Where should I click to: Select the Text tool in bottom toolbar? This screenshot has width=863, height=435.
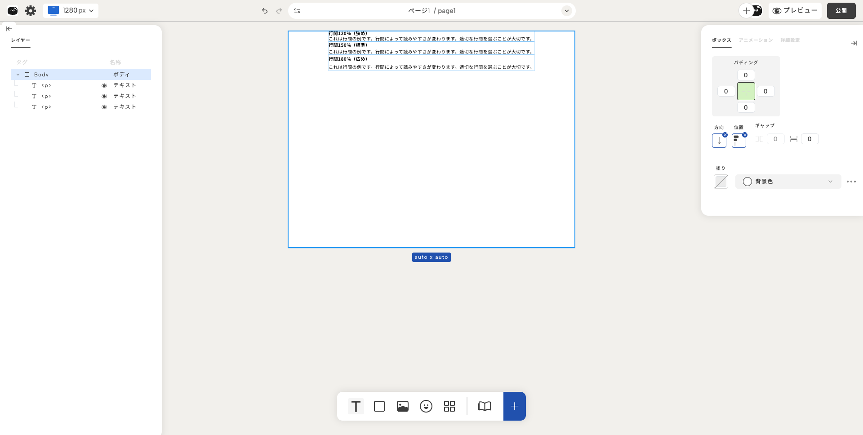[356, 406]
